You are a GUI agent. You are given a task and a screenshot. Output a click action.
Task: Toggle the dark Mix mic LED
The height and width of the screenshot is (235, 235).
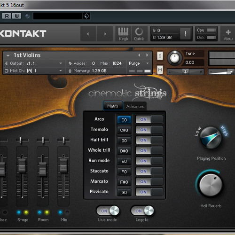point(68,212)
